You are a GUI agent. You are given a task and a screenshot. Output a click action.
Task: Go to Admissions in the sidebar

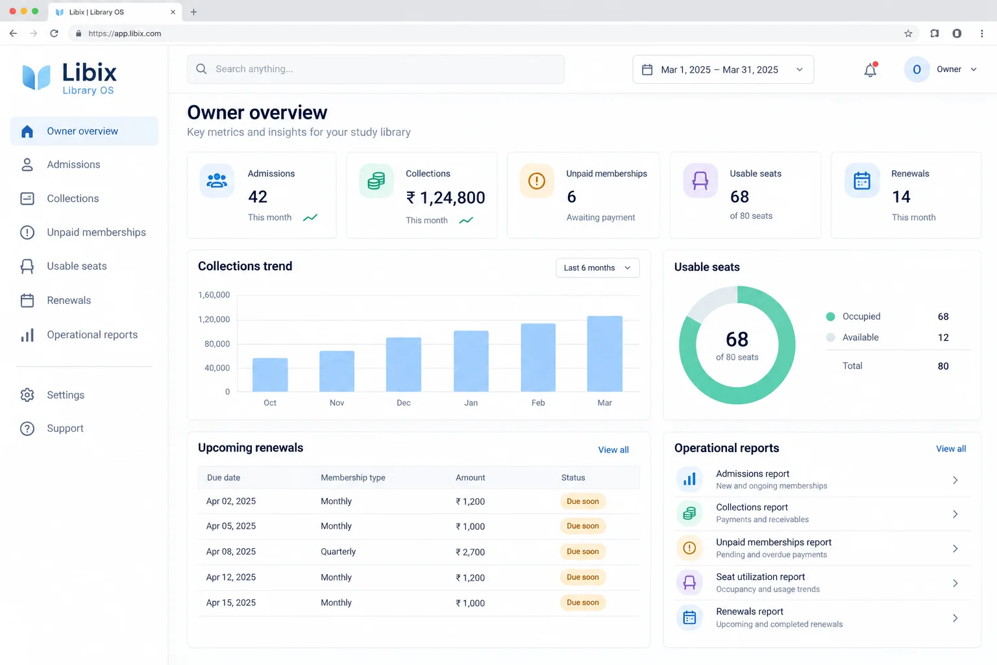84,165
